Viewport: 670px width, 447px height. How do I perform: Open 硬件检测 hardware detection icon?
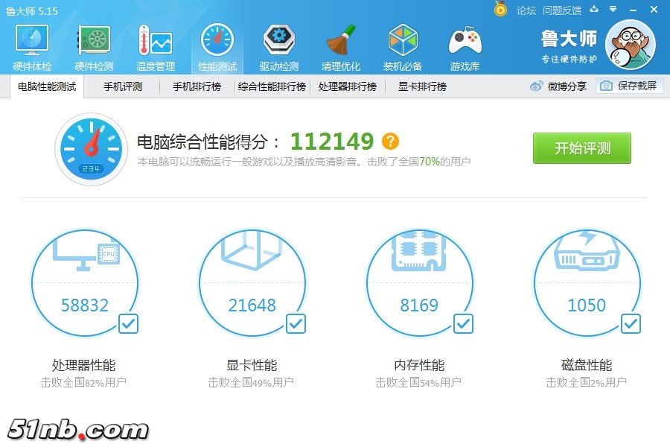[x=94, y=47]
